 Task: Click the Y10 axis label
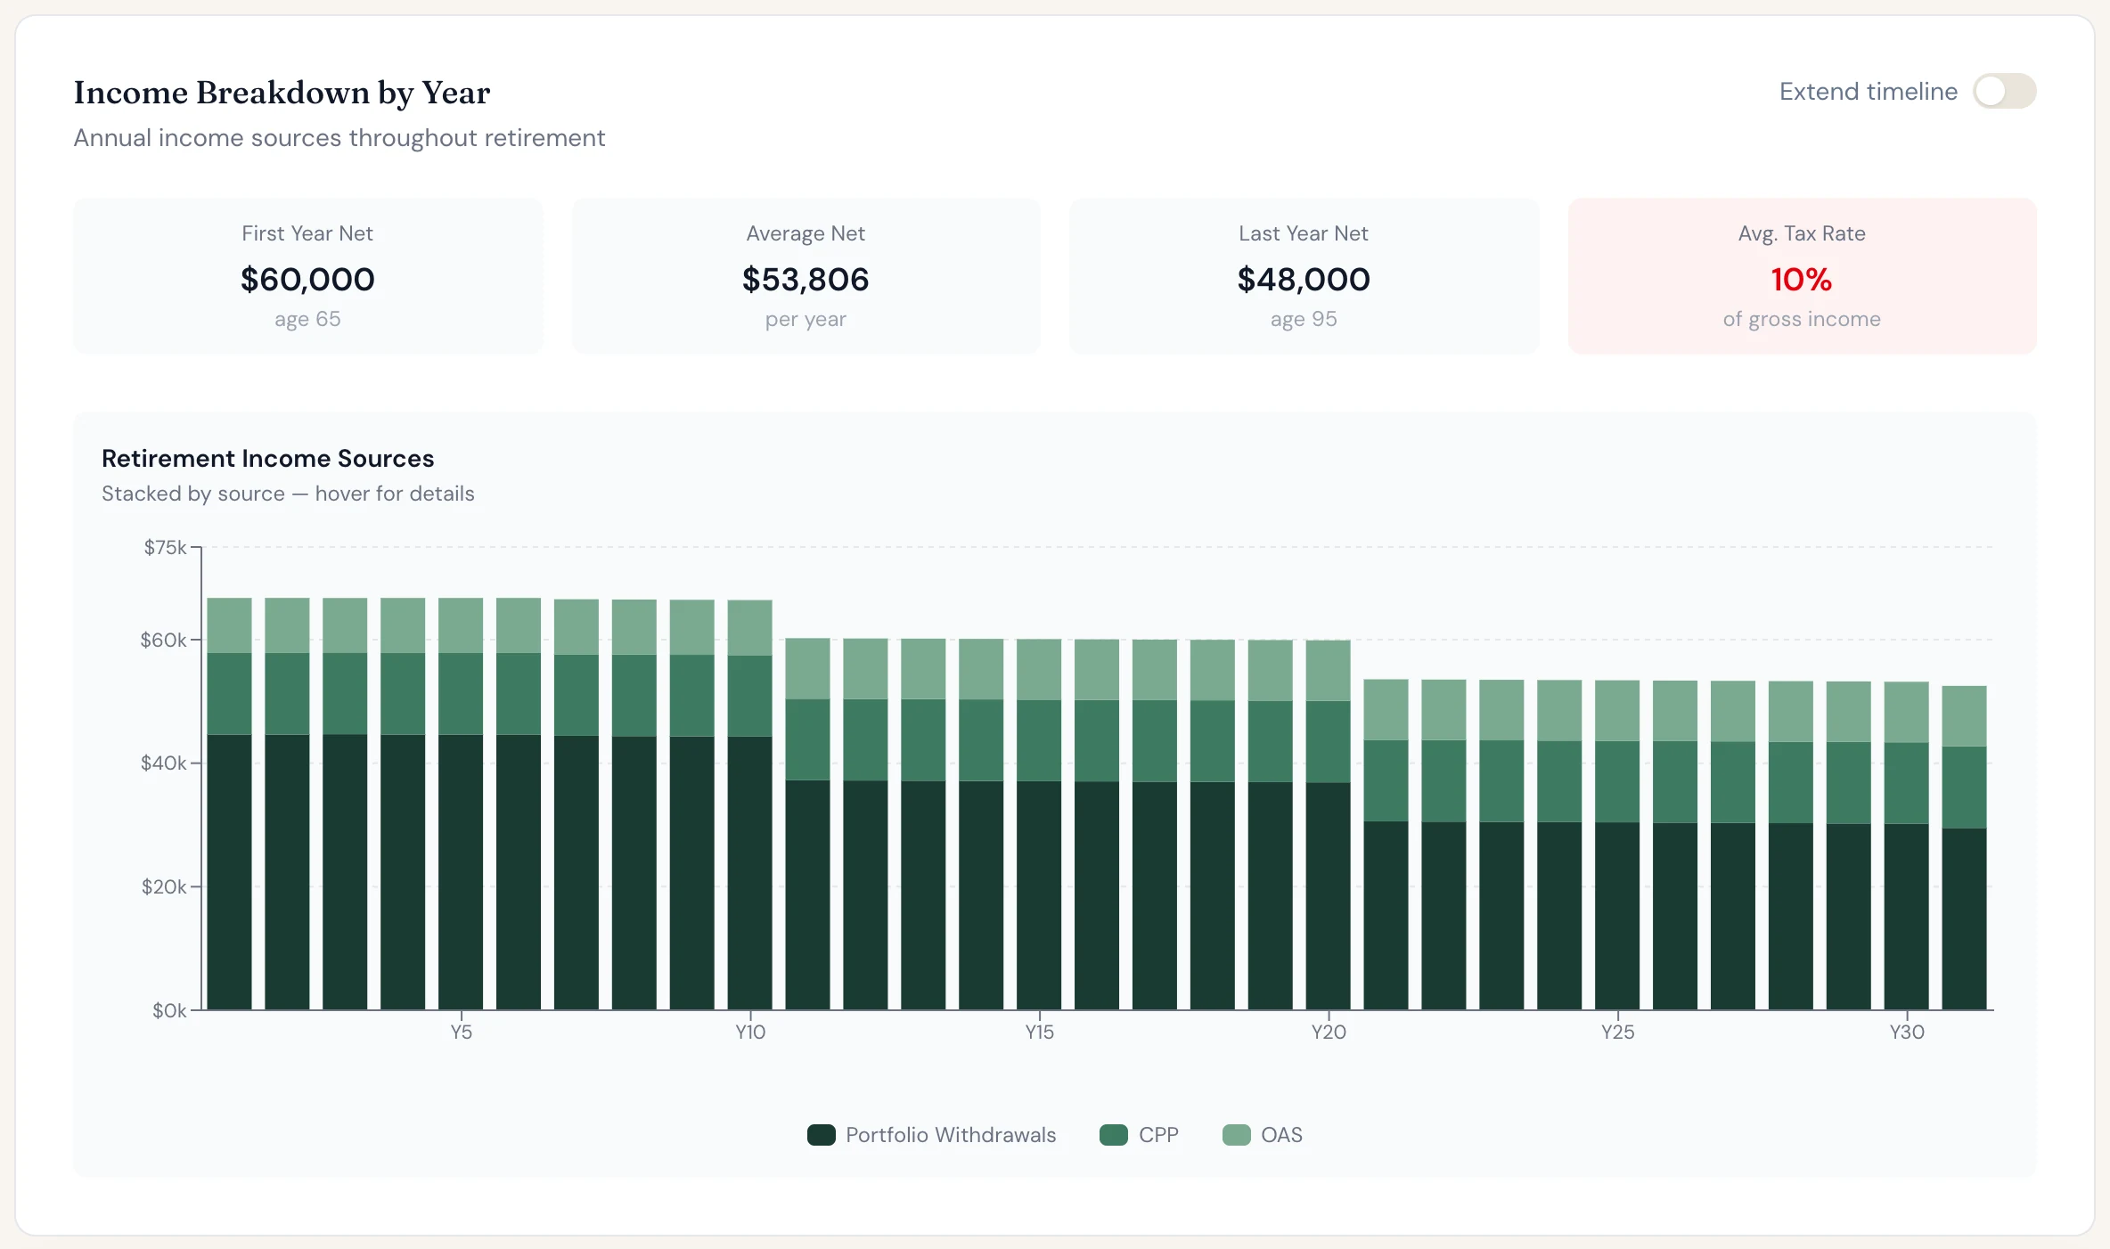[x=750, y=1032]
